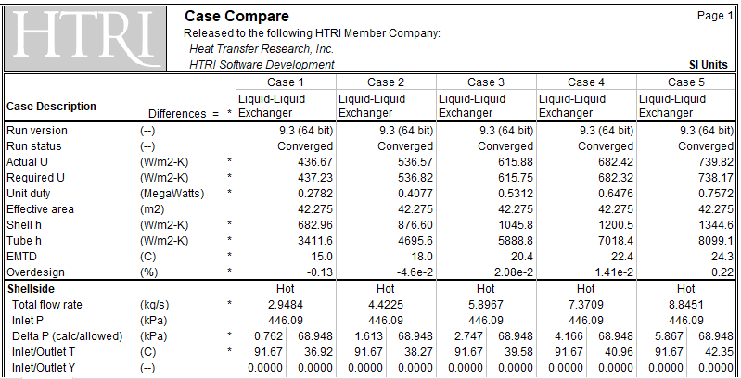Click EMTD value 24.3

722,257
